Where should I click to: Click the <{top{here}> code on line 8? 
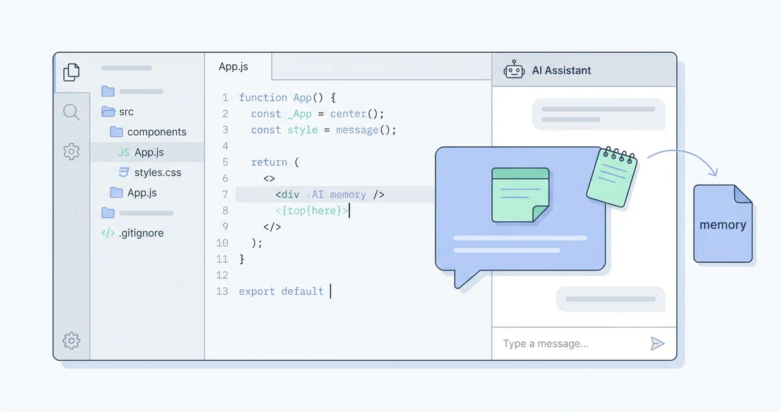pos(312,211)
